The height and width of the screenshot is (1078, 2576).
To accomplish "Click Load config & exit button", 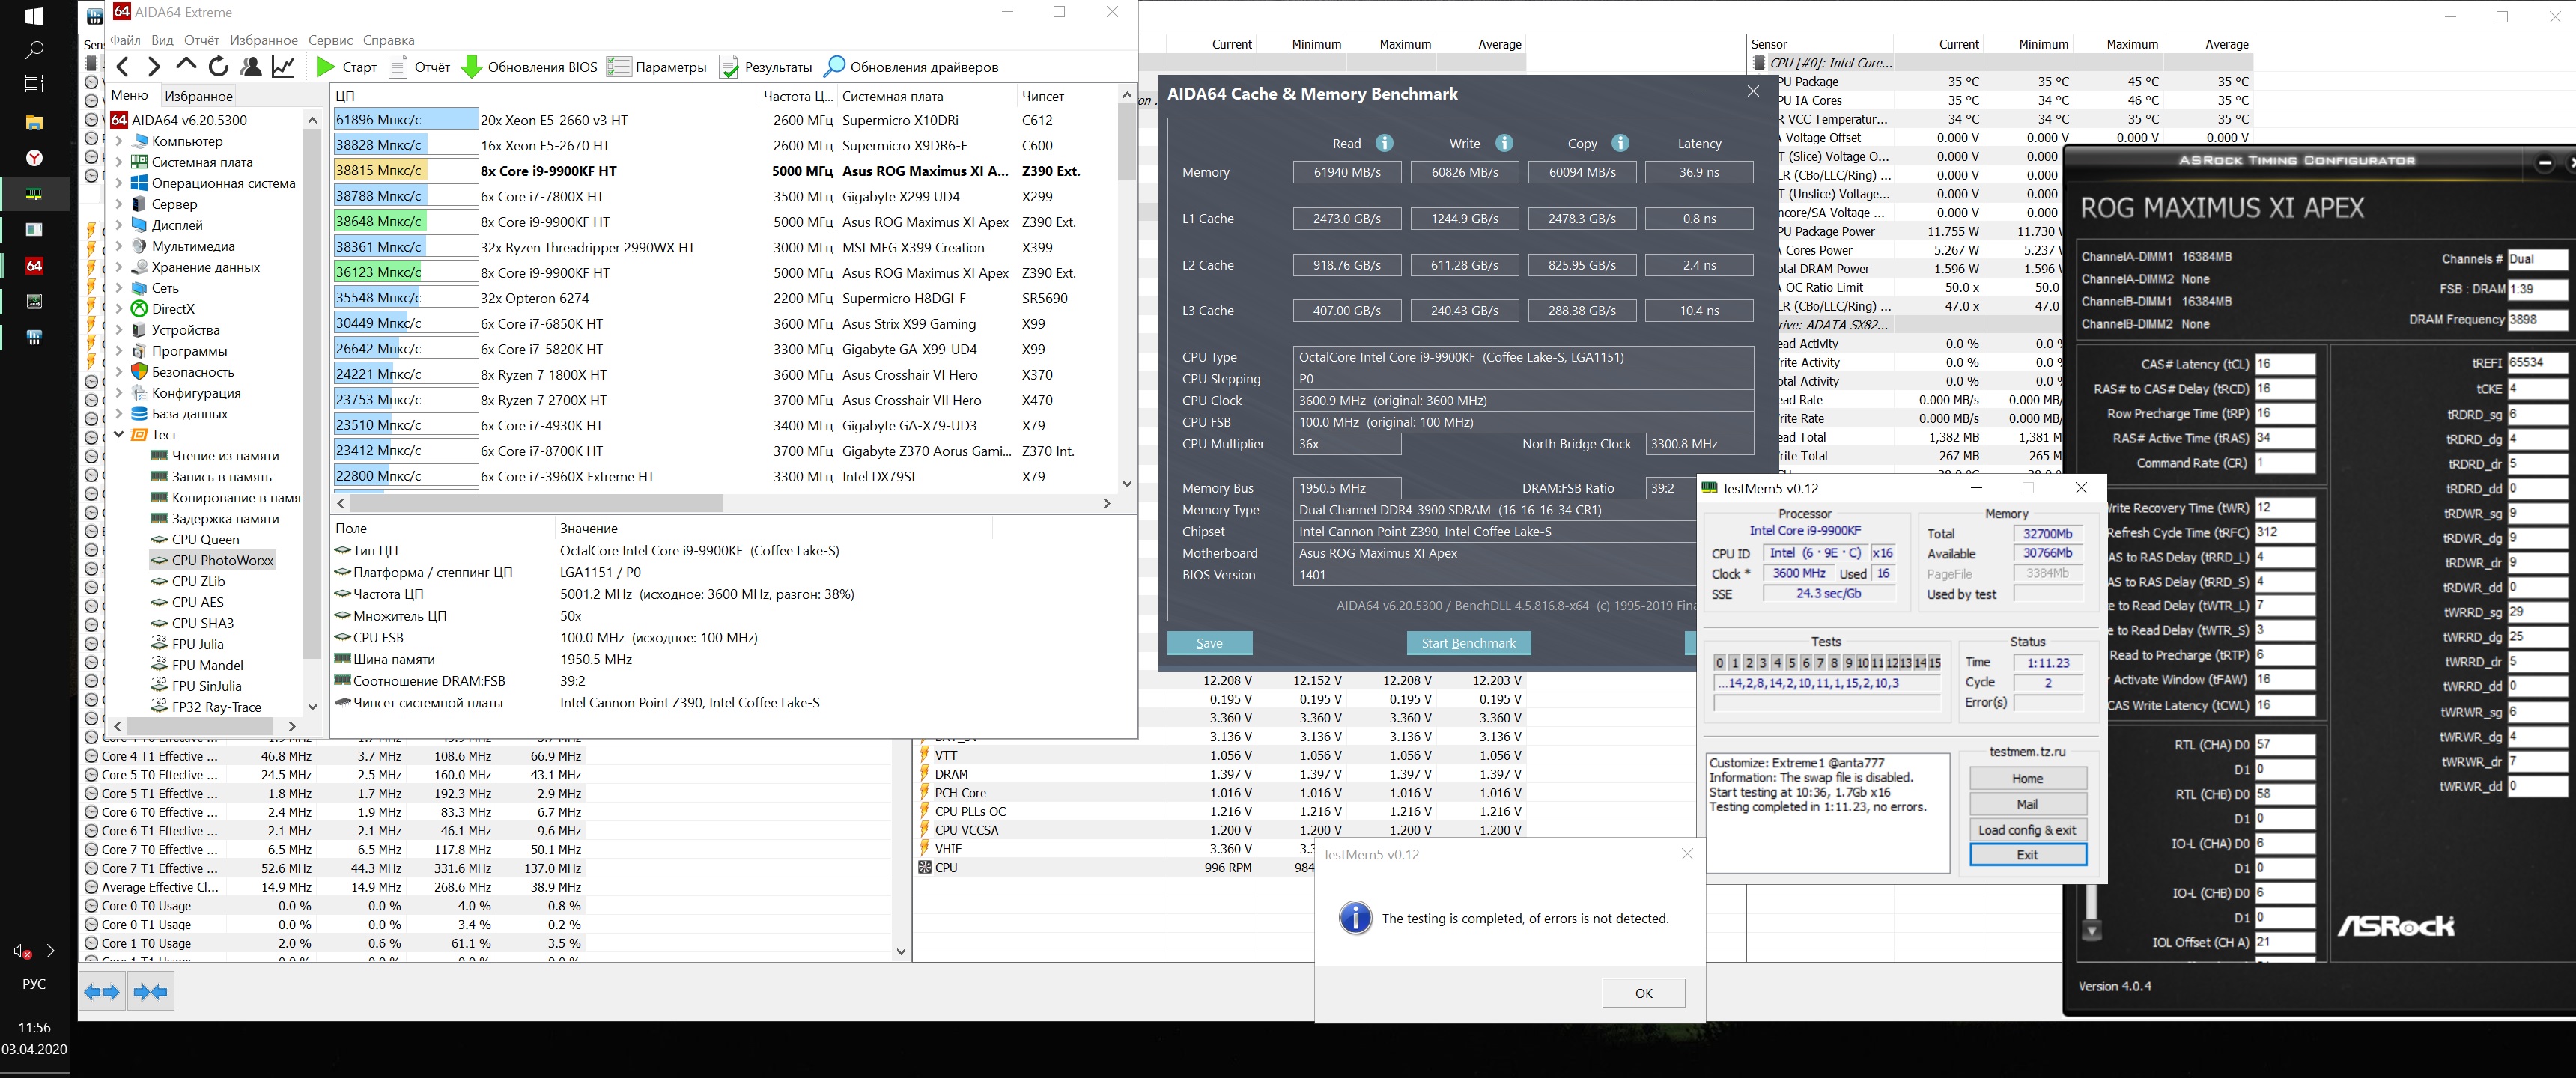I will [2026, 830].
